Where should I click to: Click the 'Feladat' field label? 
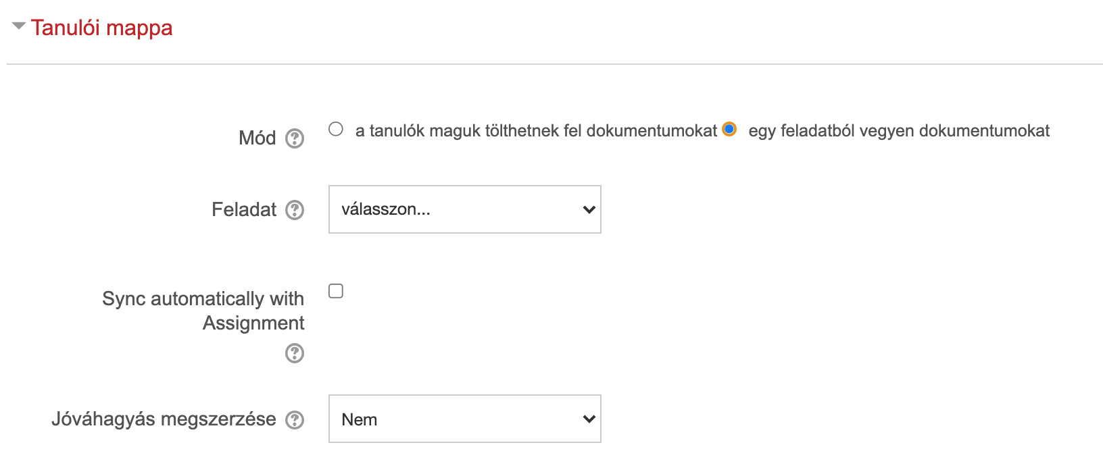click(244, 209)
